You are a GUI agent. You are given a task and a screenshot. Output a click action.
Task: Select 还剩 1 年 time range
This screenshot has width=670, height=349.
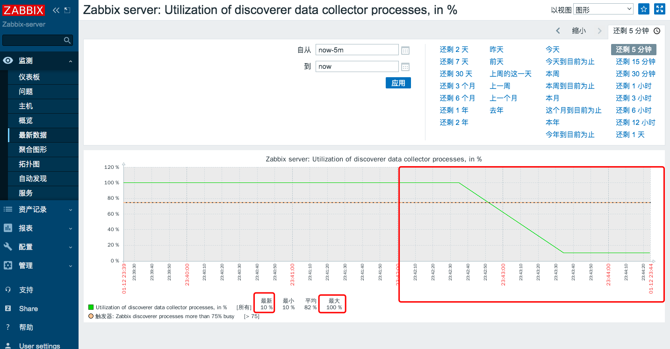coord(454,110)
